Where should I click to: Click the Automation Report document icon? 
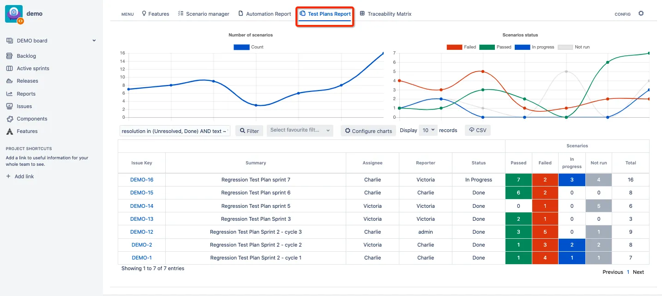(x=241, y=14)
